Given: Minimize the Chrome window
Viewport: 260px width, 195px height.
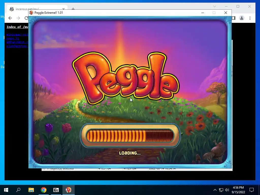Looking at the screenshot, I should 226,6.
